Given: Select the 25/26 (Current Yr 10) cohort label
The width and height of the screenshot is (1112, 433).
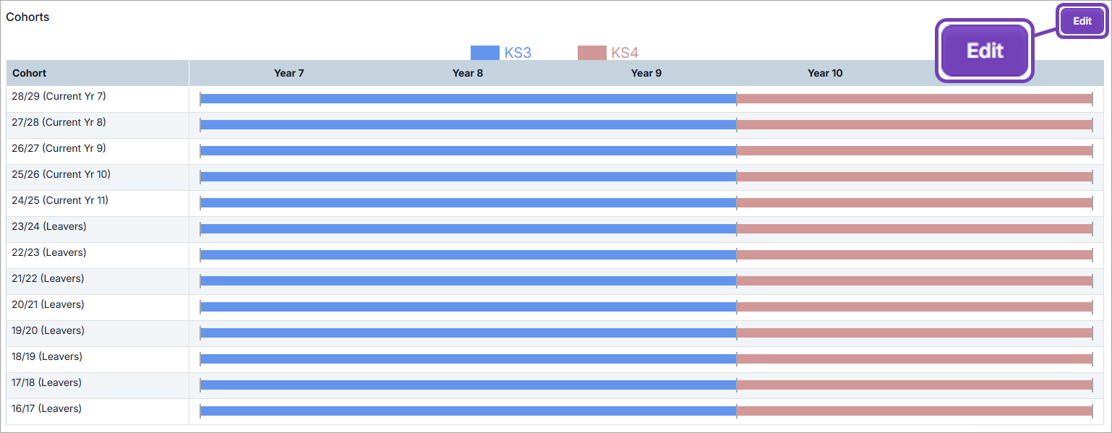Looking at the screenshot, I should click(x=61, y=174).
